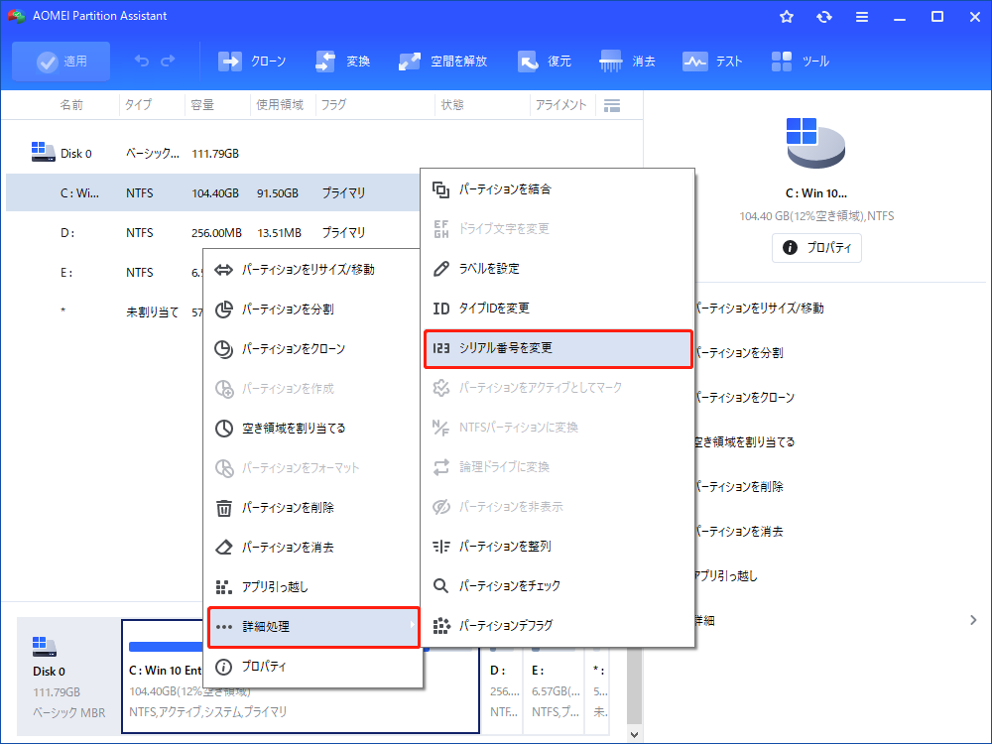Select Merge Partitions (パーティションを結合) in submenu
The height and width of the screenshot is (744, 992).
(x=558, y=189)
